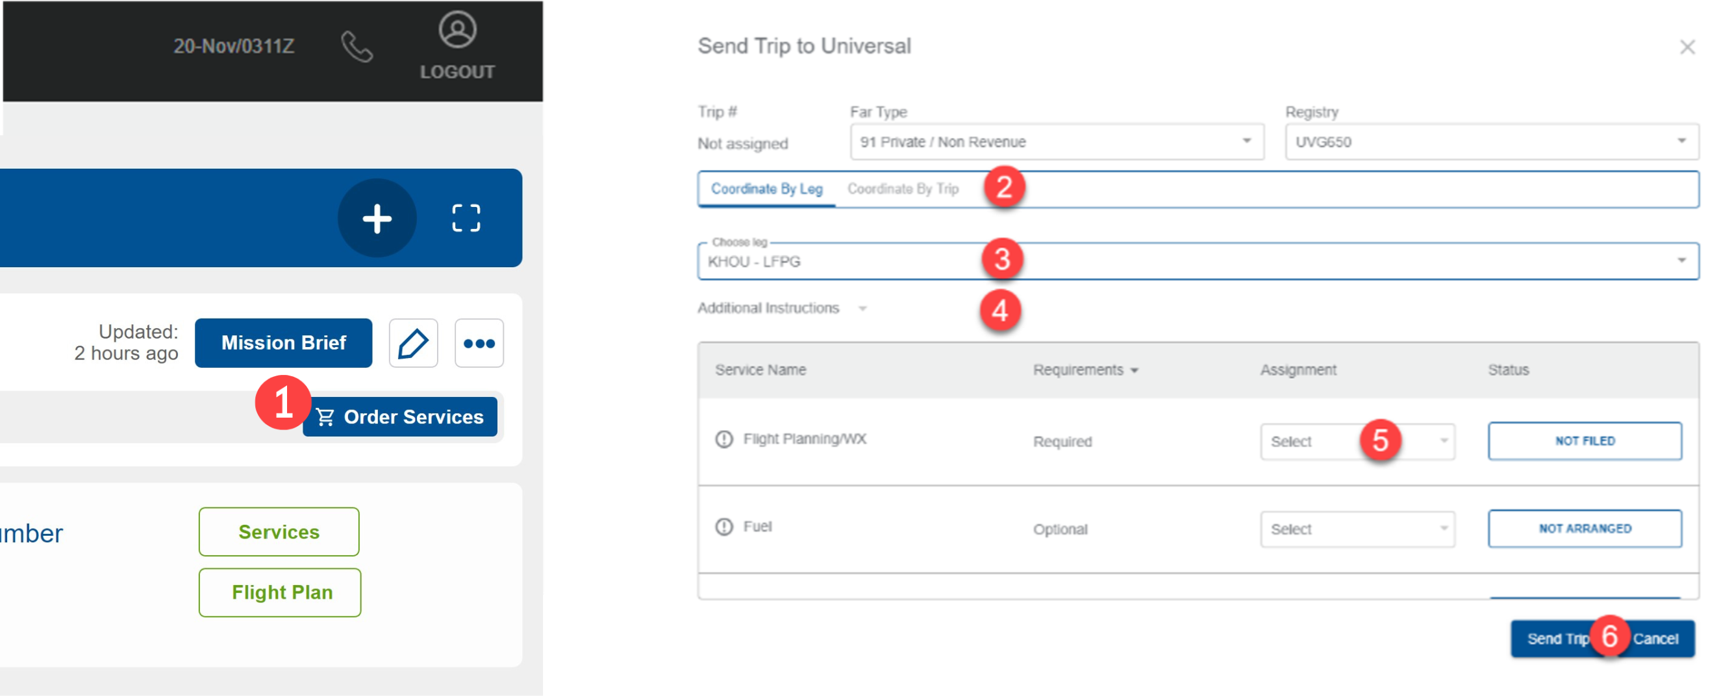This screenshot has width=1732, height=696.
Task: Click the phone contact icon
Action: [x=357, y=47]
